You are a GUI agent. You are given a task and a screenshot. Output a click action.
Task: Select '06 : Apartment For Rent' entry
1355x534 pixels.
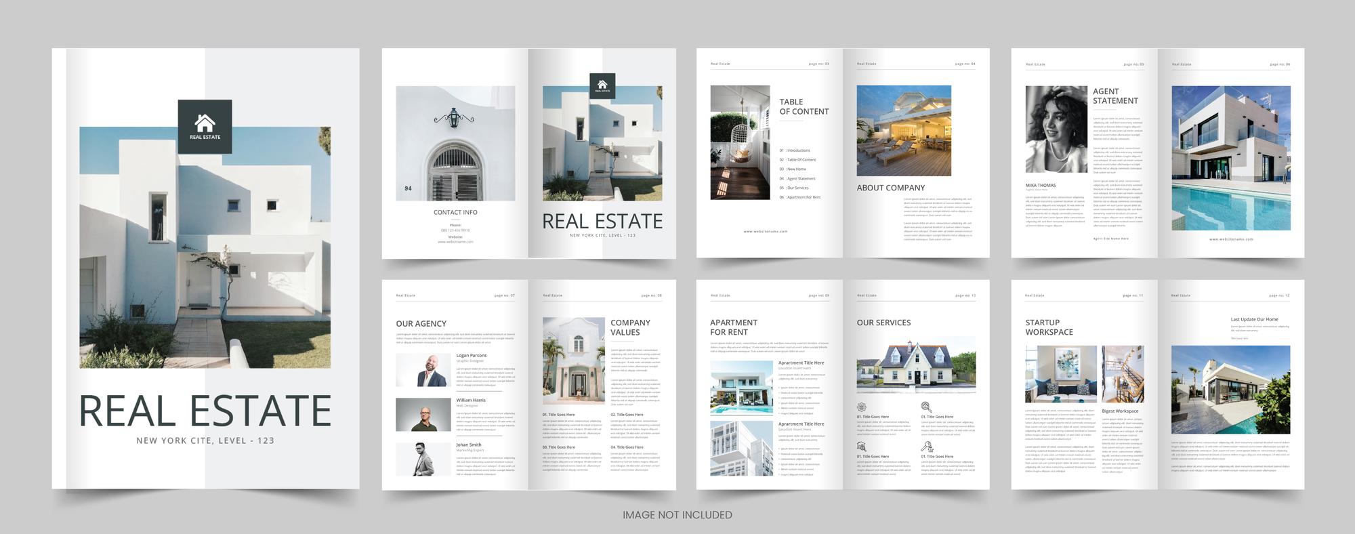point(800,197)
